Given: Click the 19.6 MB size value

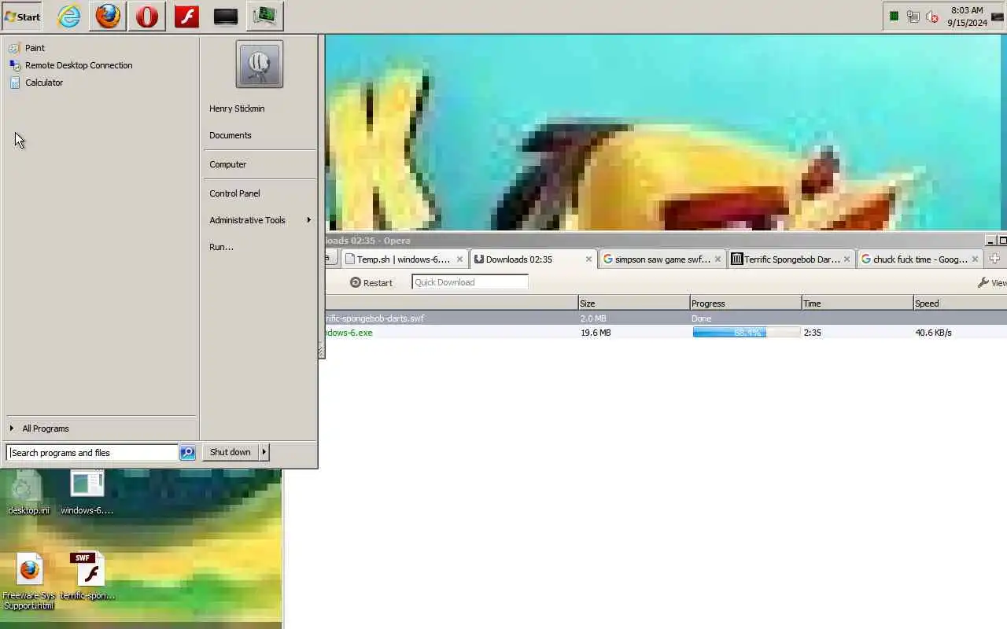Looking at the screenshot, I should (x=596, y=333).
